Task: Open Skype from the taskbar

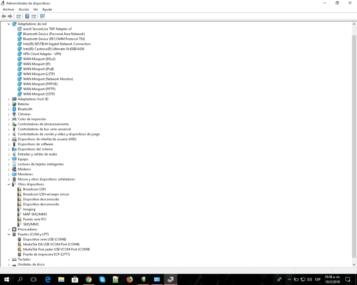Action: 102,279
